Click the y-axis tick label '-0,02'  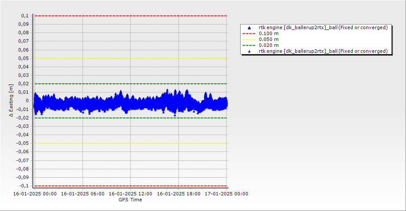pyautogui.click(x=22, y=118)
